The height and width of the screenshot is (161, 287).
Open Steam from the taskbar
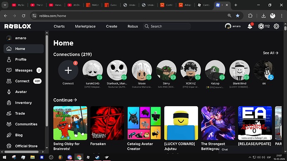(97, 157)
